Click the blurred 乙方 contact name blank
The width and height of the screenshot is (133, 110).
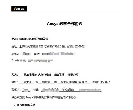[26, 90]
